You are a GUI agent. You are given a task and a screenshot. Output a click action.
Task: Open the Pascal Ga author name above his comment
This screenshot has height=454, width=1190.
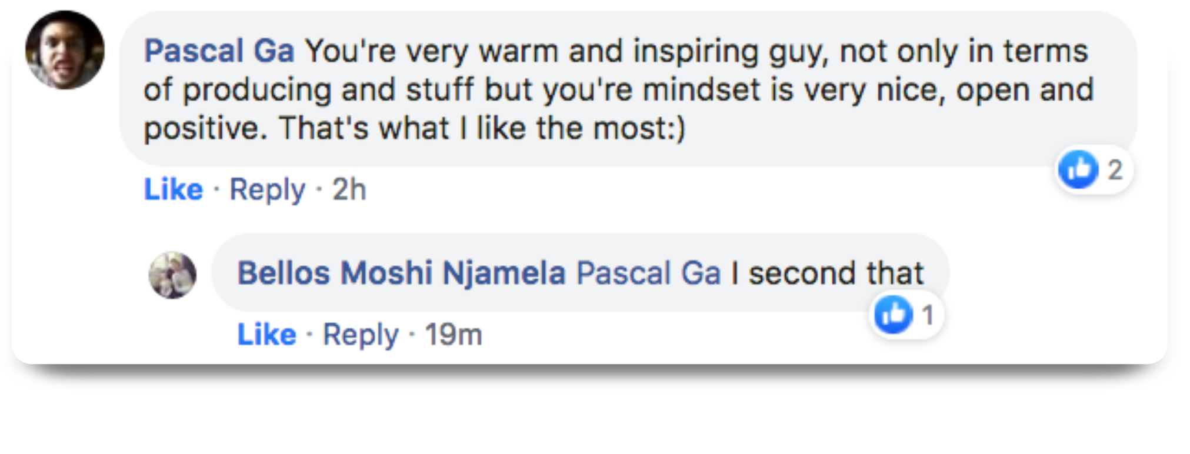[219, 51]
